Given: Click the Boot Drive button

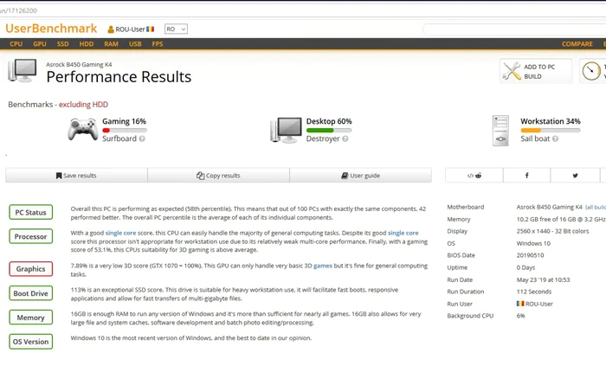Looking at the screenshot, I should click(x=31, y=293).
